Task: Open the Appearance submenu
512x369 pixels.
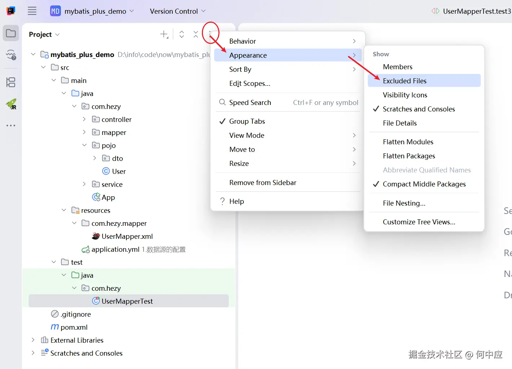Action: point(287,55)
